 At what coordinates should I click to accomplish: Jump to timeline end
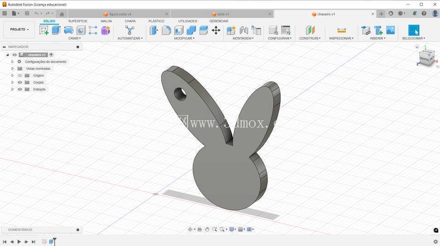pos(34,241)
